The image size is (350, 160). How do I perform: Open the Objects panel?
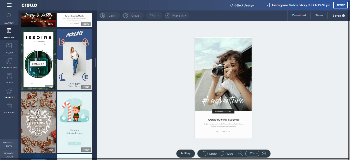tap(9, 93)
